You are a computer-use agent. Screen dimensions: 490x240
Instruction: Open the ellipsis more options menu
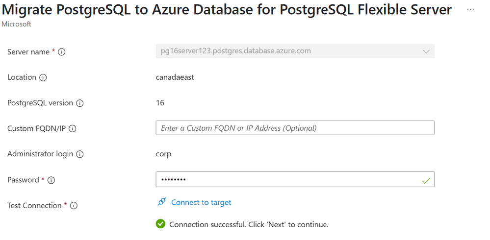point(471,10)
